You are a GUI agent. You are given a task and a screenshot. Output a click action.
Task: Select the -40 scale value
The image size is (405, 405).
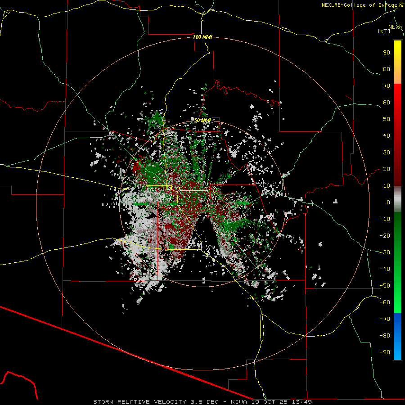(x=385, y=269)
